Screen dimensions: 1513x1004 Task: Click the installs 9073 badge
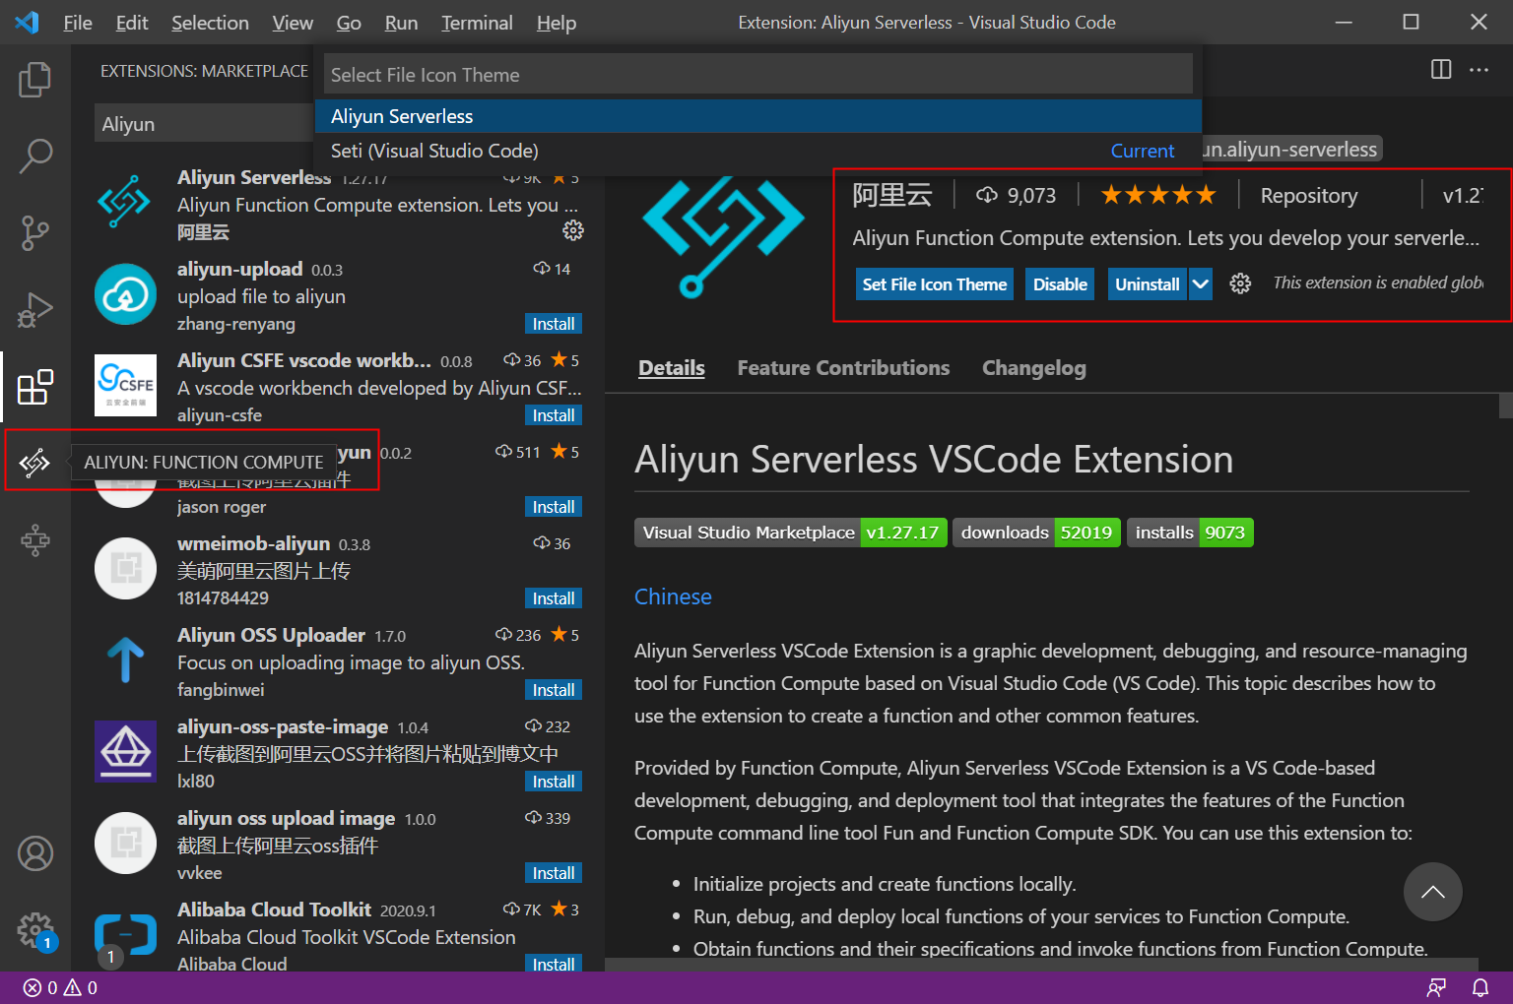(x=1190, y=533)
